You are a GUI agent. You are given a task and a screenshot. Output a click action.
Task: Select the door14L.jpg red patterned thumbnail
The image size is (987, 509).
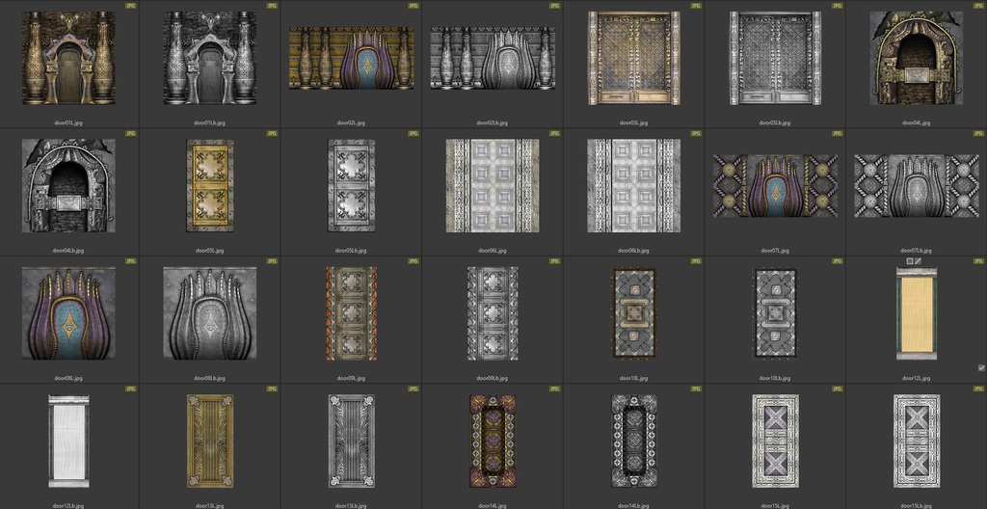(493, 441)
